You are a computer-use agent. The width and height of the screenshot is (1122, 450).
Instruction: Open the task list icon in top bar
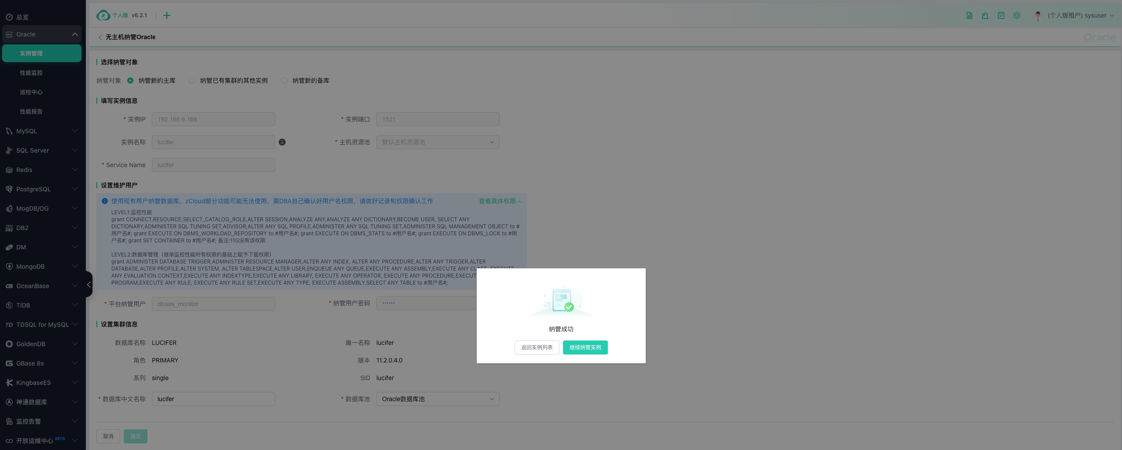pyautogui.click(x=1001, y=15)
